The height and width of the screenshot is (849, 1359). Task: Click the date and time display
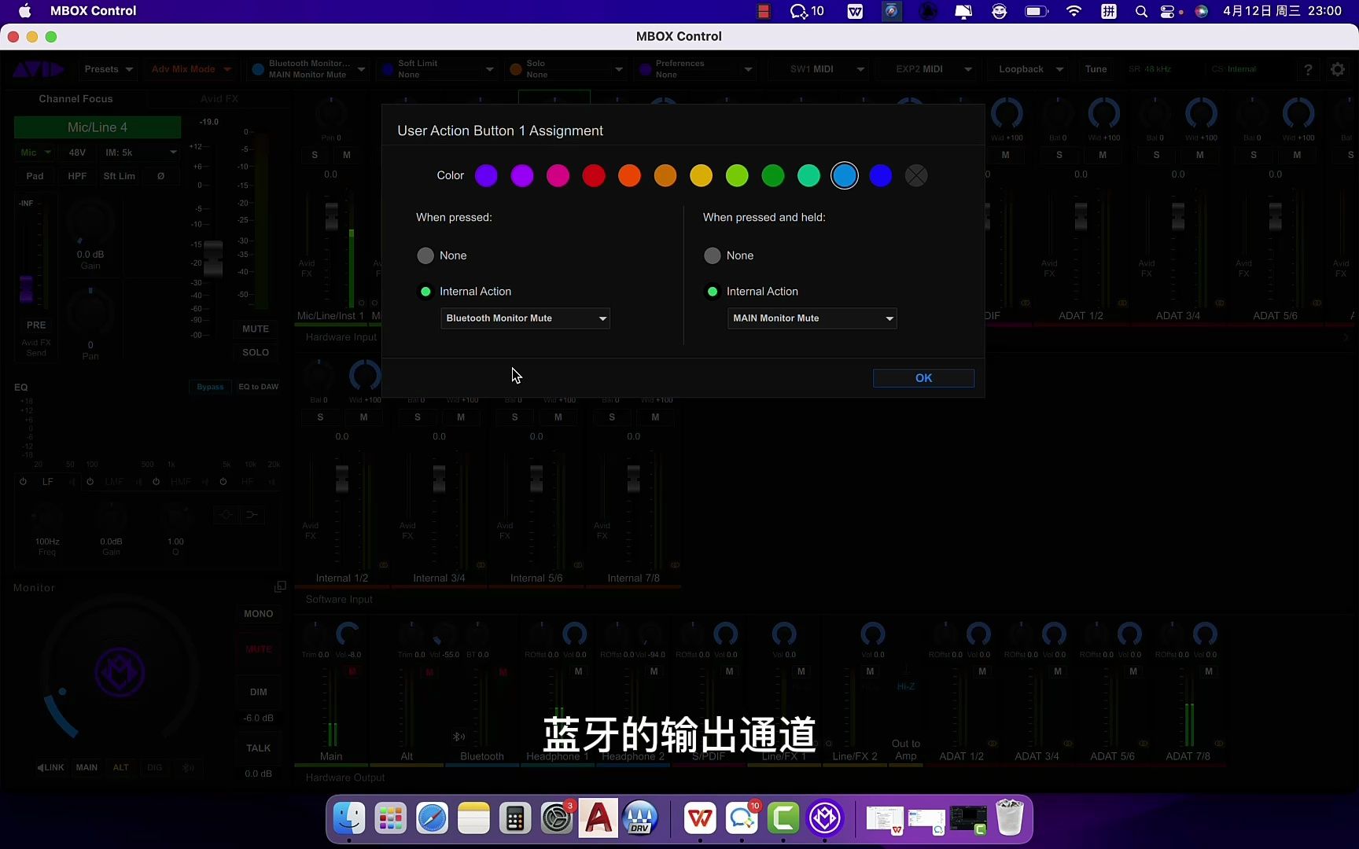(1282, 11)
